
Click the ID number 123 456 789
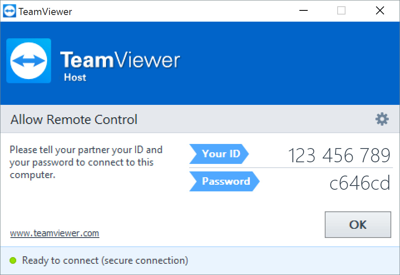point(339,155)
